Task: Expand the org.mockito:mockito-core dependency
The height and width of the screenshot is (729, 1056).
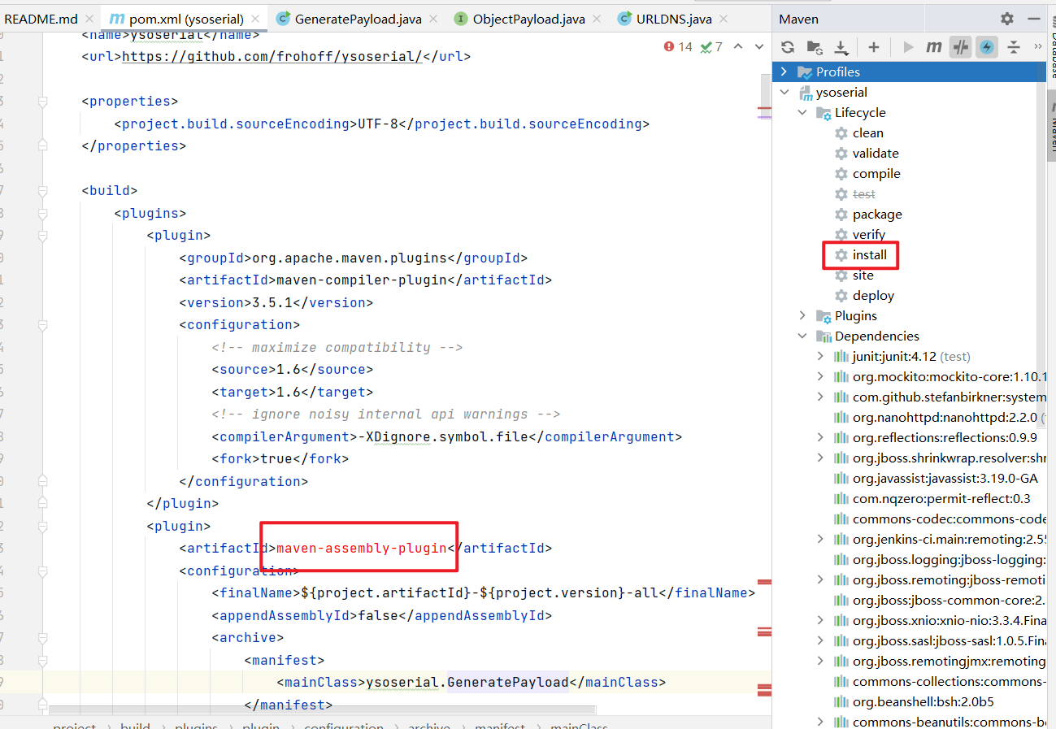Action: [820, 376]
